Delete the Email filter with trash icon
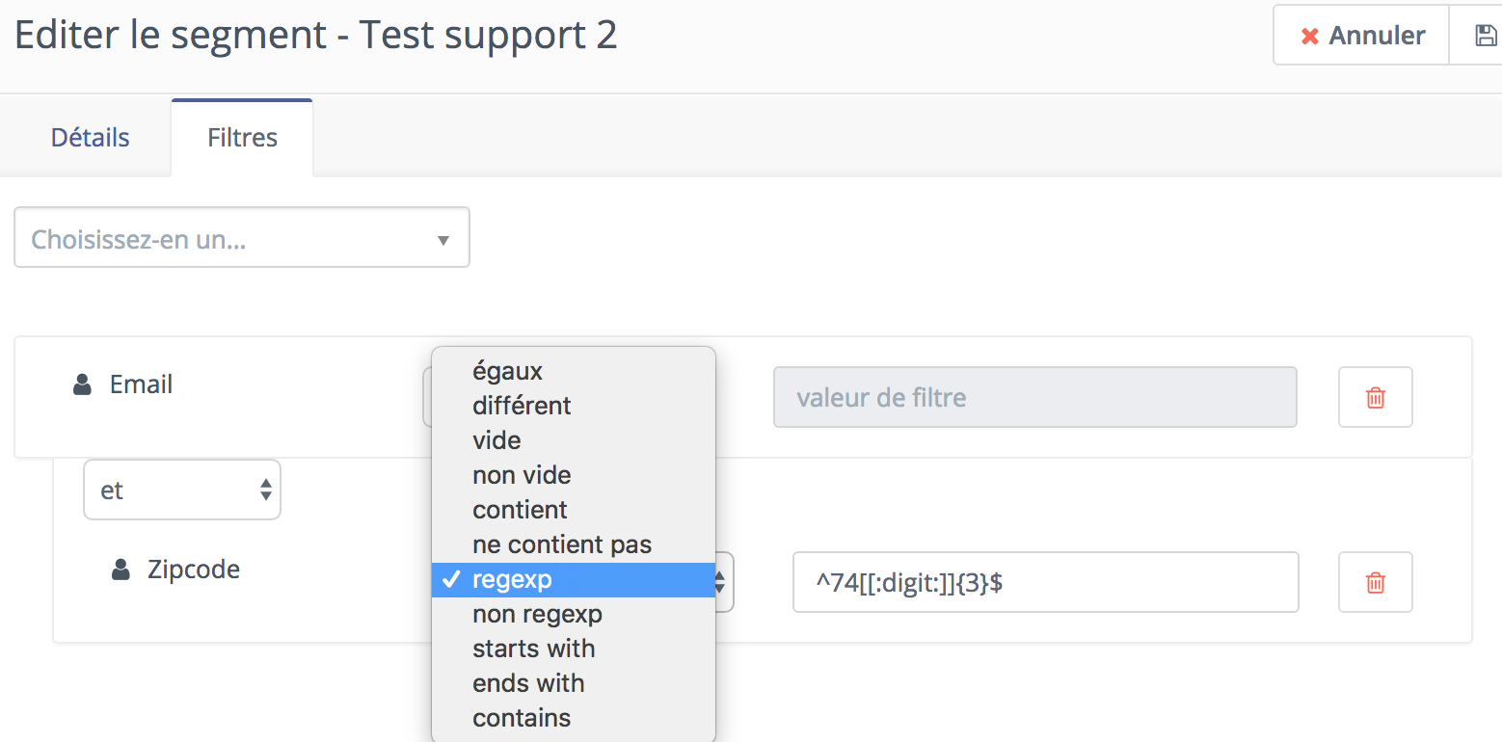This screenshot has width=1502, height=742. point(1376,397)
